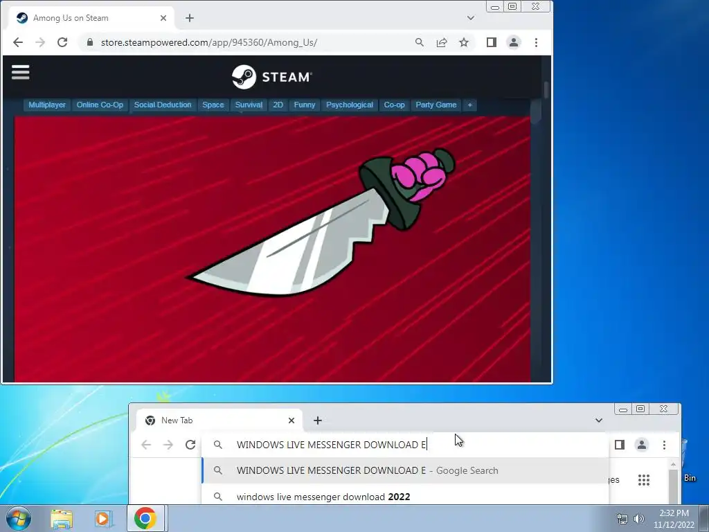The width and height of the screenshot is (709, 532).
Task: Go forward in the Steam browser window
Action: pos(40,42)
